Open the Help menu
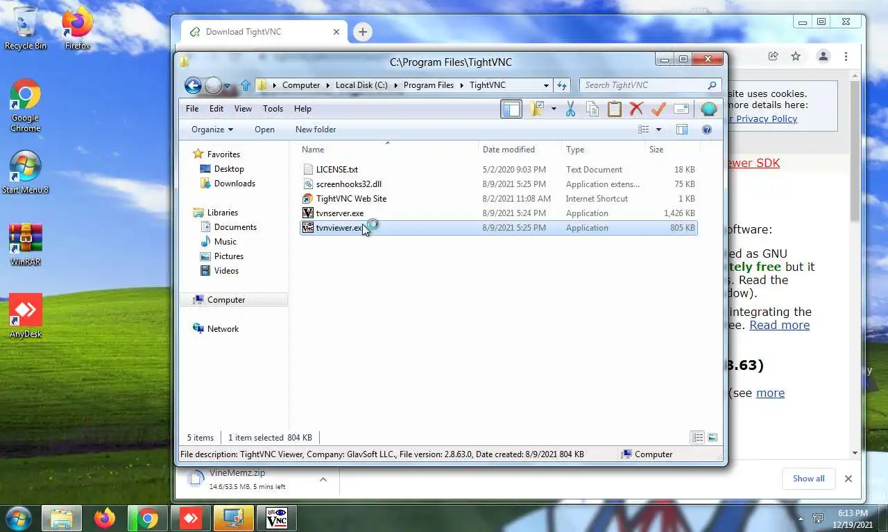 [302, 109]
